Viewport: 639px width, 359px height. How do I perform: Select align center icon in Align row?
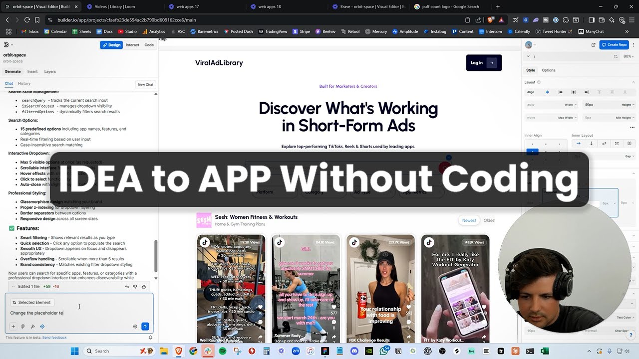coord(573,92)
